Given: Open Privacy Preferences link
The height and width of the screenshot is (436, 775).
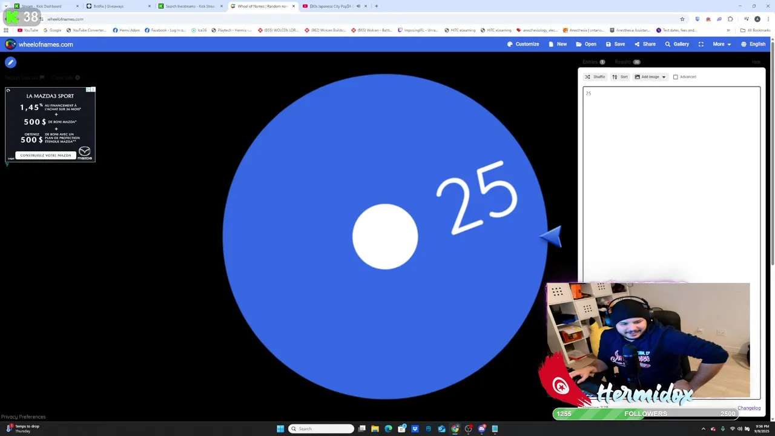Looking at the screenshot, I should click(23, 417).
